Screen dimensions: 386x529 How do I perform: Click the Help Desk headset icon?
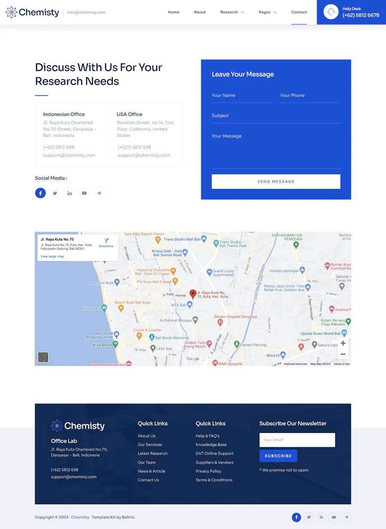[x=331, y=12]
